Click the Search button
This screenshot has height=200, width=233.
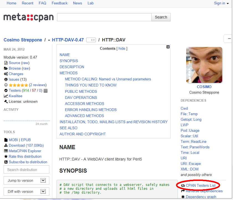pyautogui.click(x=161, y=17)
